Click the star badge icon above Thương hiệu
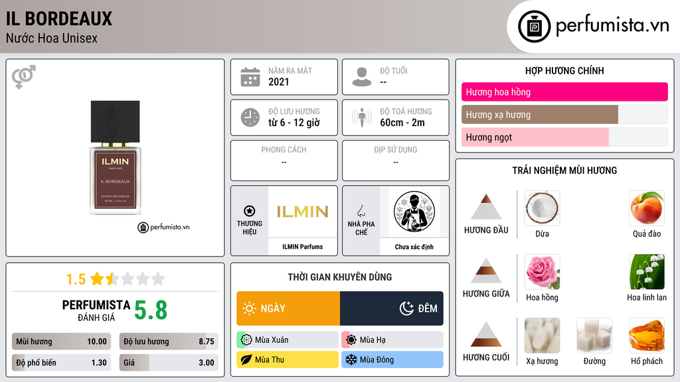 (x=250, y=211)
